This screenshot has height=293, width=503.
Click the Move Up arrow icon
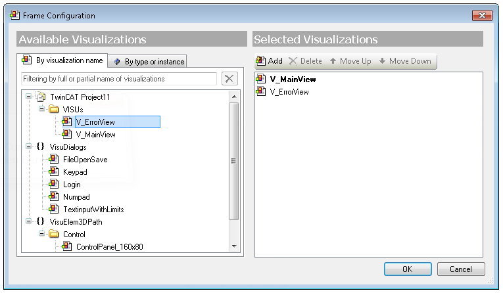[x=333, y=60]
